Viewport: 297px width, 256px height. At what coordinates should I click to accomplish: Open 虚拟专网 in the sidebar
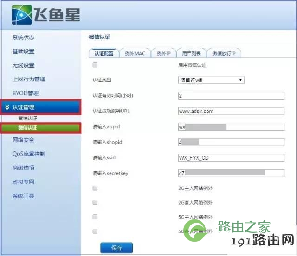(23, 182)
